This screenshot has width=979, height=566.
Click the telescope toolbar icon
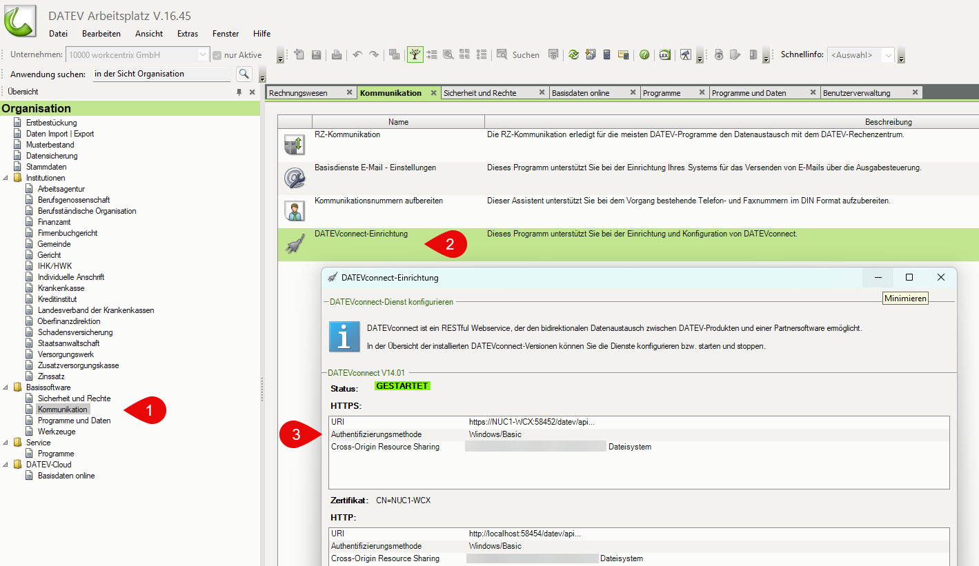[685, 54]
